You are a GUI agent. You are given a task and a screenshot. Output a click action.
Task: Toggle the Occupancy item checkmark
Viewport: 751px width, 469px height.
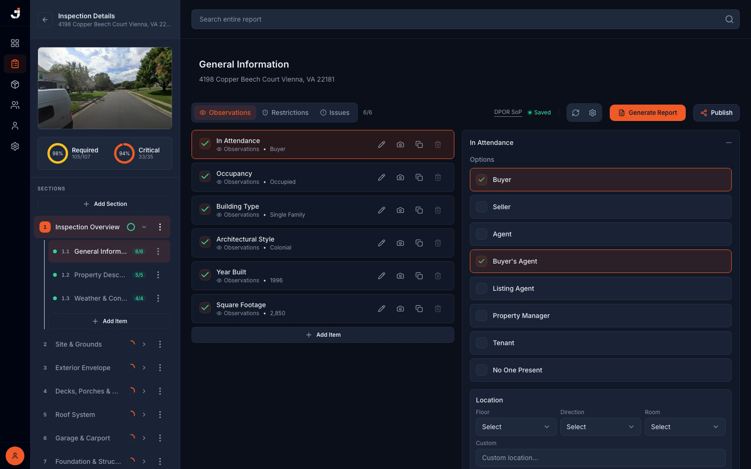click(x=205, y=176)
